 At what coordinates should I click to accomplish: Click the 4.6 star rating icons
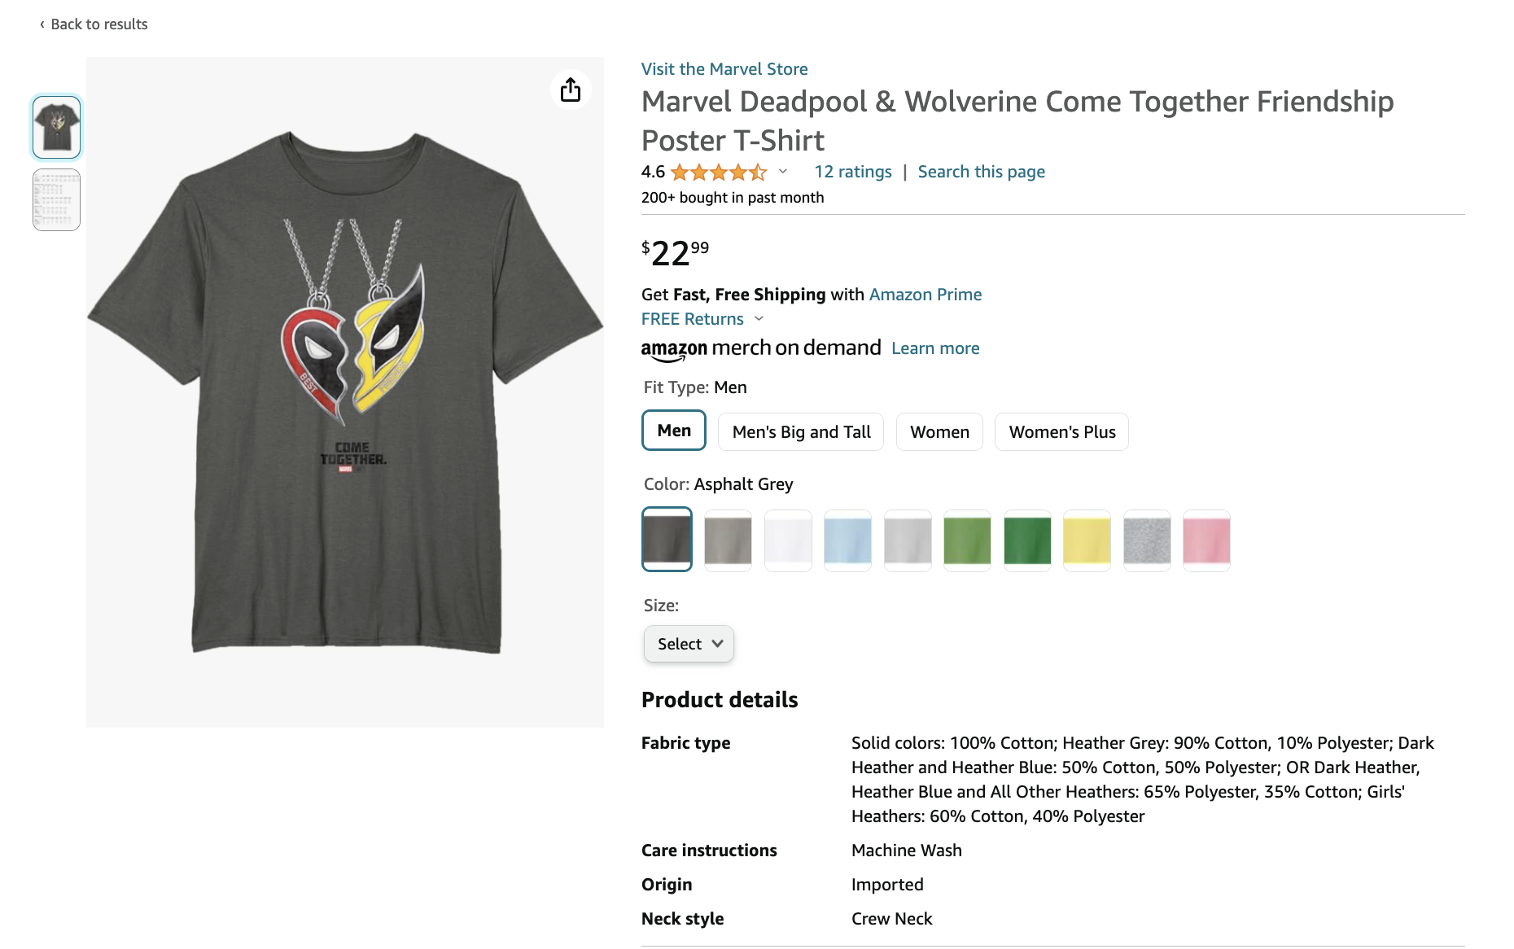click(718, 172)
